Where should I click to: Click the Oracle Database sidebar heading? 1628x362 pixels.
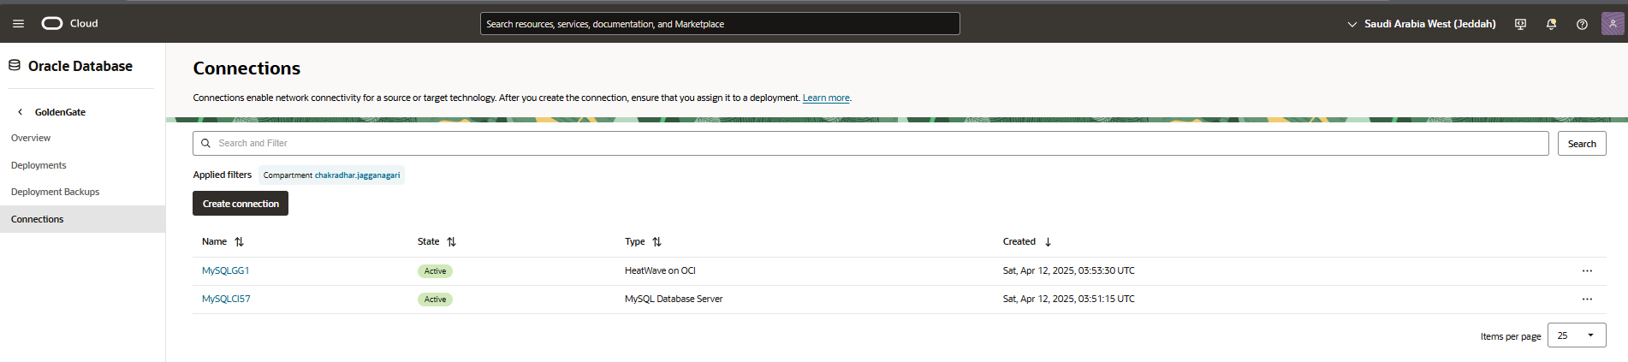coord(80,66)
